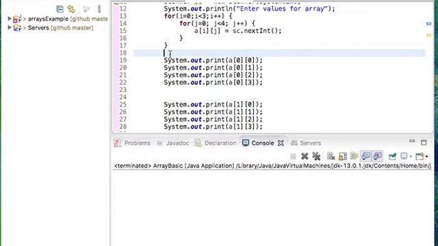This screenshot has height=246, width=438.
Task: Click on System.out.print(a[1][2]); line
Action: (x=213, y=119)
